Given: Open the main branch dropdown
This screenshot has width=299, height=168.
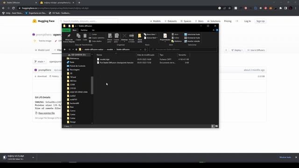Looking at the screenshot, I should click(40, 62).
